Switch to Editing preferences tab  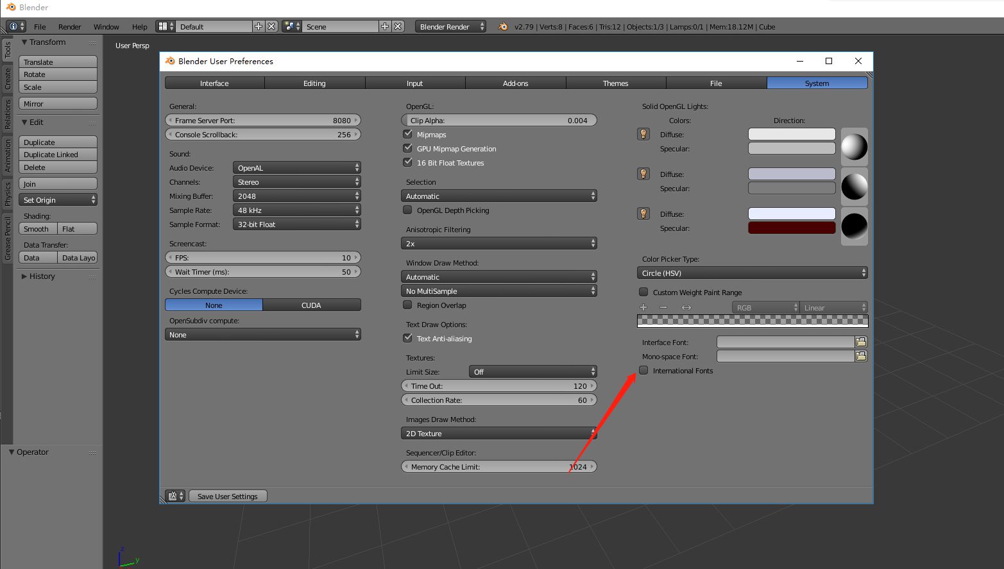(x=314, y=83)
